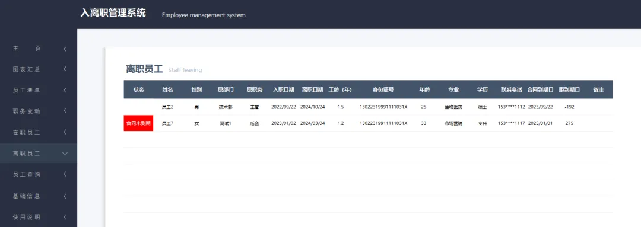Expand the 主页 sidebar chevron
The height and width of the screenshot is (227, 641).
point(65,49)
